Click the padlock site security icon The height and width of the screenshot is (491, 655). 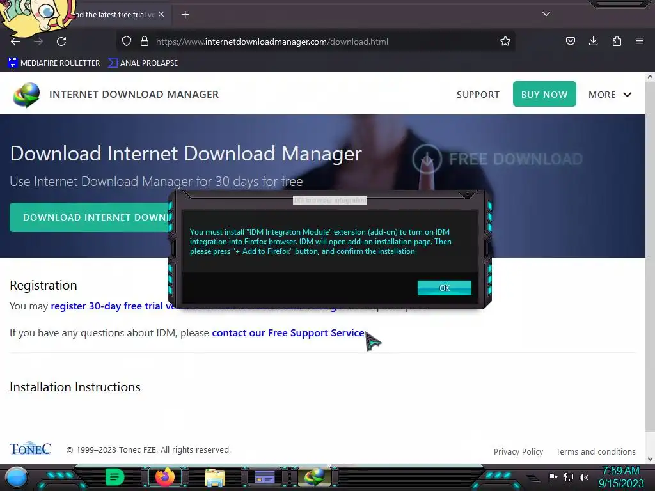(x=145, y=42)
